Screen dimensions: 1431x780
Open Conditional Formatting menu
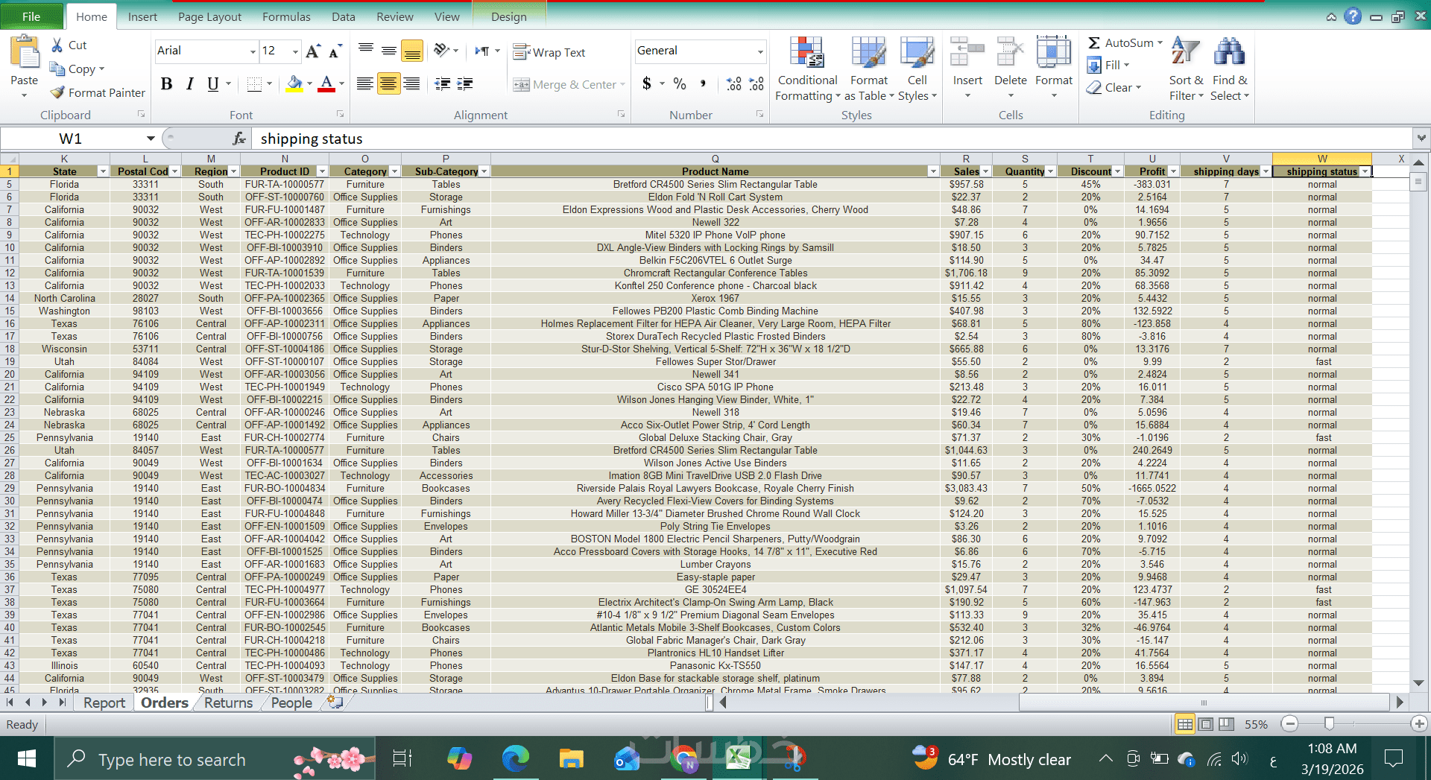tap(807, 69)
